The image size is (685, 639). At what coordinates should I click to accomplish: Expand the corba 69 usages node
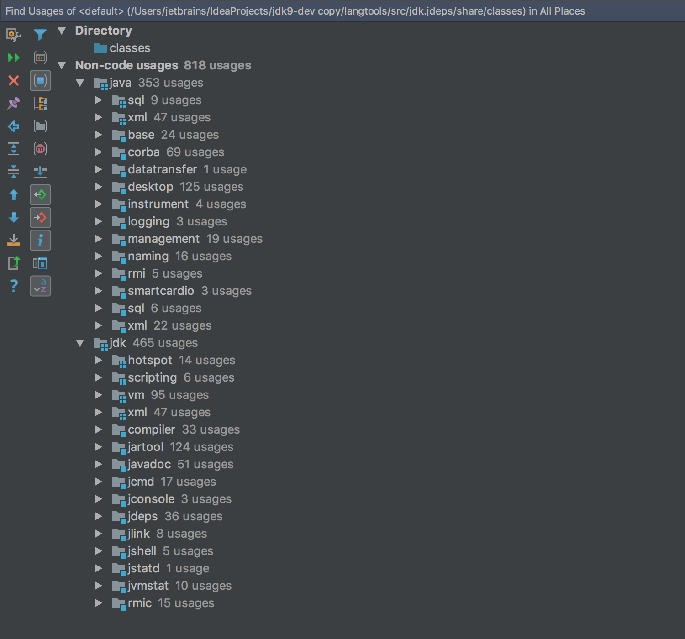coord(98,152)
